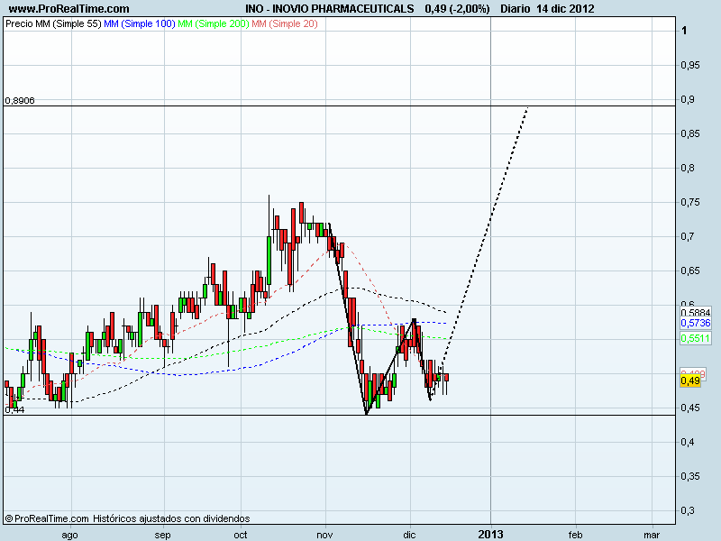
Task: Click the 0,95 price axis label
Action: 690,65
